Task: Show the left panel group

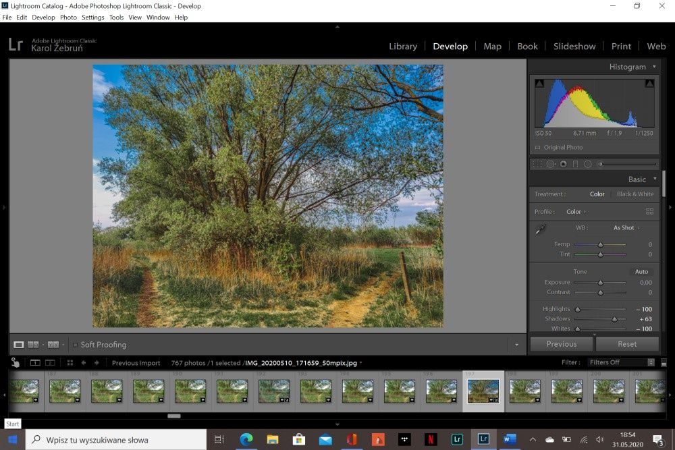Action: tap(4, 207)
